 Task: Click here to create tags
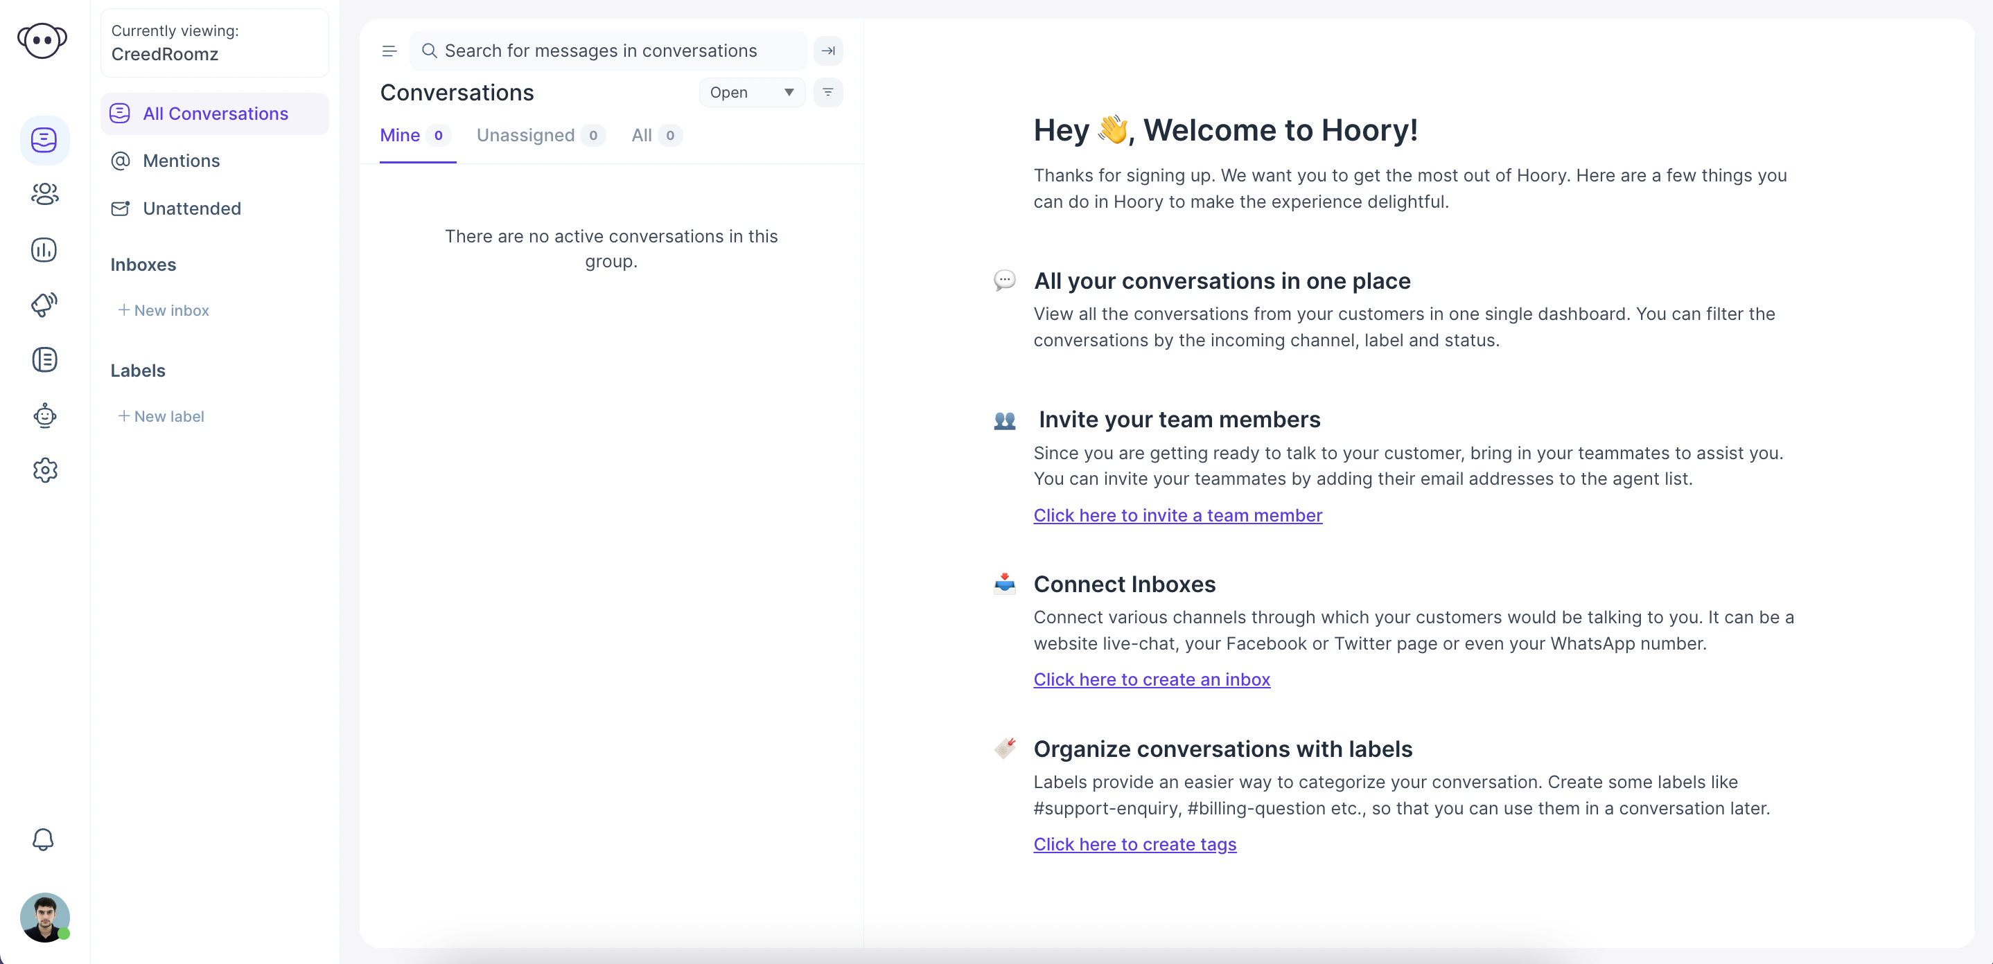click(x=1135, y=843)
